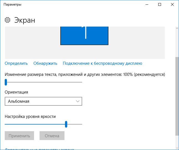Click the Ориентация label
Image resolution: width=179 pixels, height=150 pixels.
[16, 92]
